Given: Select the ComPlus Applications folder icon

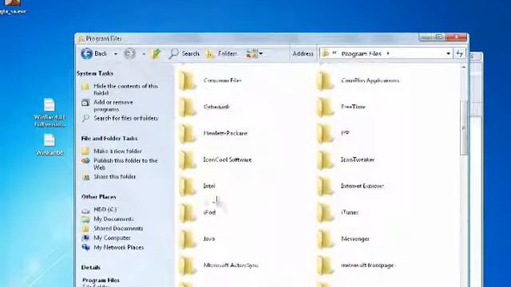Looking at the screenshot, I should tap(325, 81).
